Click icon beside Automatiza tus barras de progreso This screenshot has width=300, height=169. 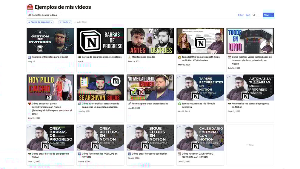(x=229, y=104)
